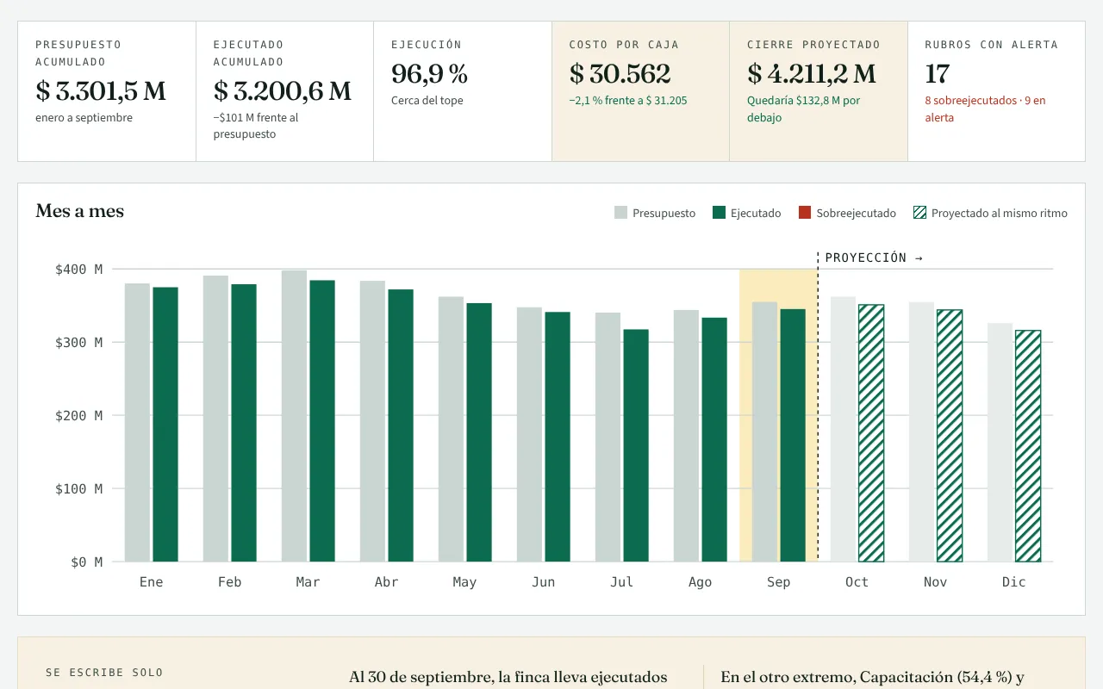Click '−2,1 % frente a $ 31.205' text
The image size is (1103, 689).
coord(628,100)
